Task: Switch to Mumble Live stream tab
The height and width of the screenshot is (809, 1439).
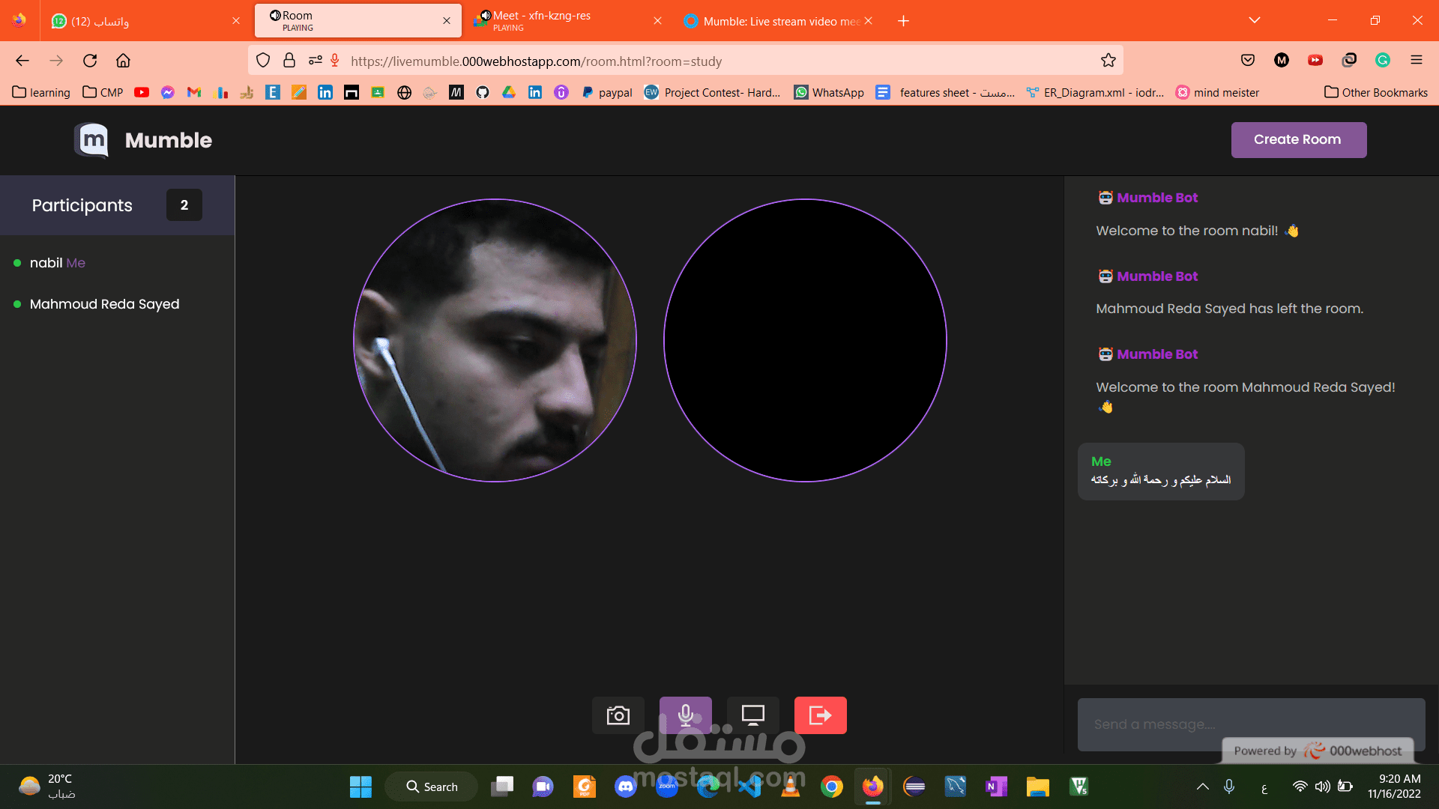Action: pos(772,21)
